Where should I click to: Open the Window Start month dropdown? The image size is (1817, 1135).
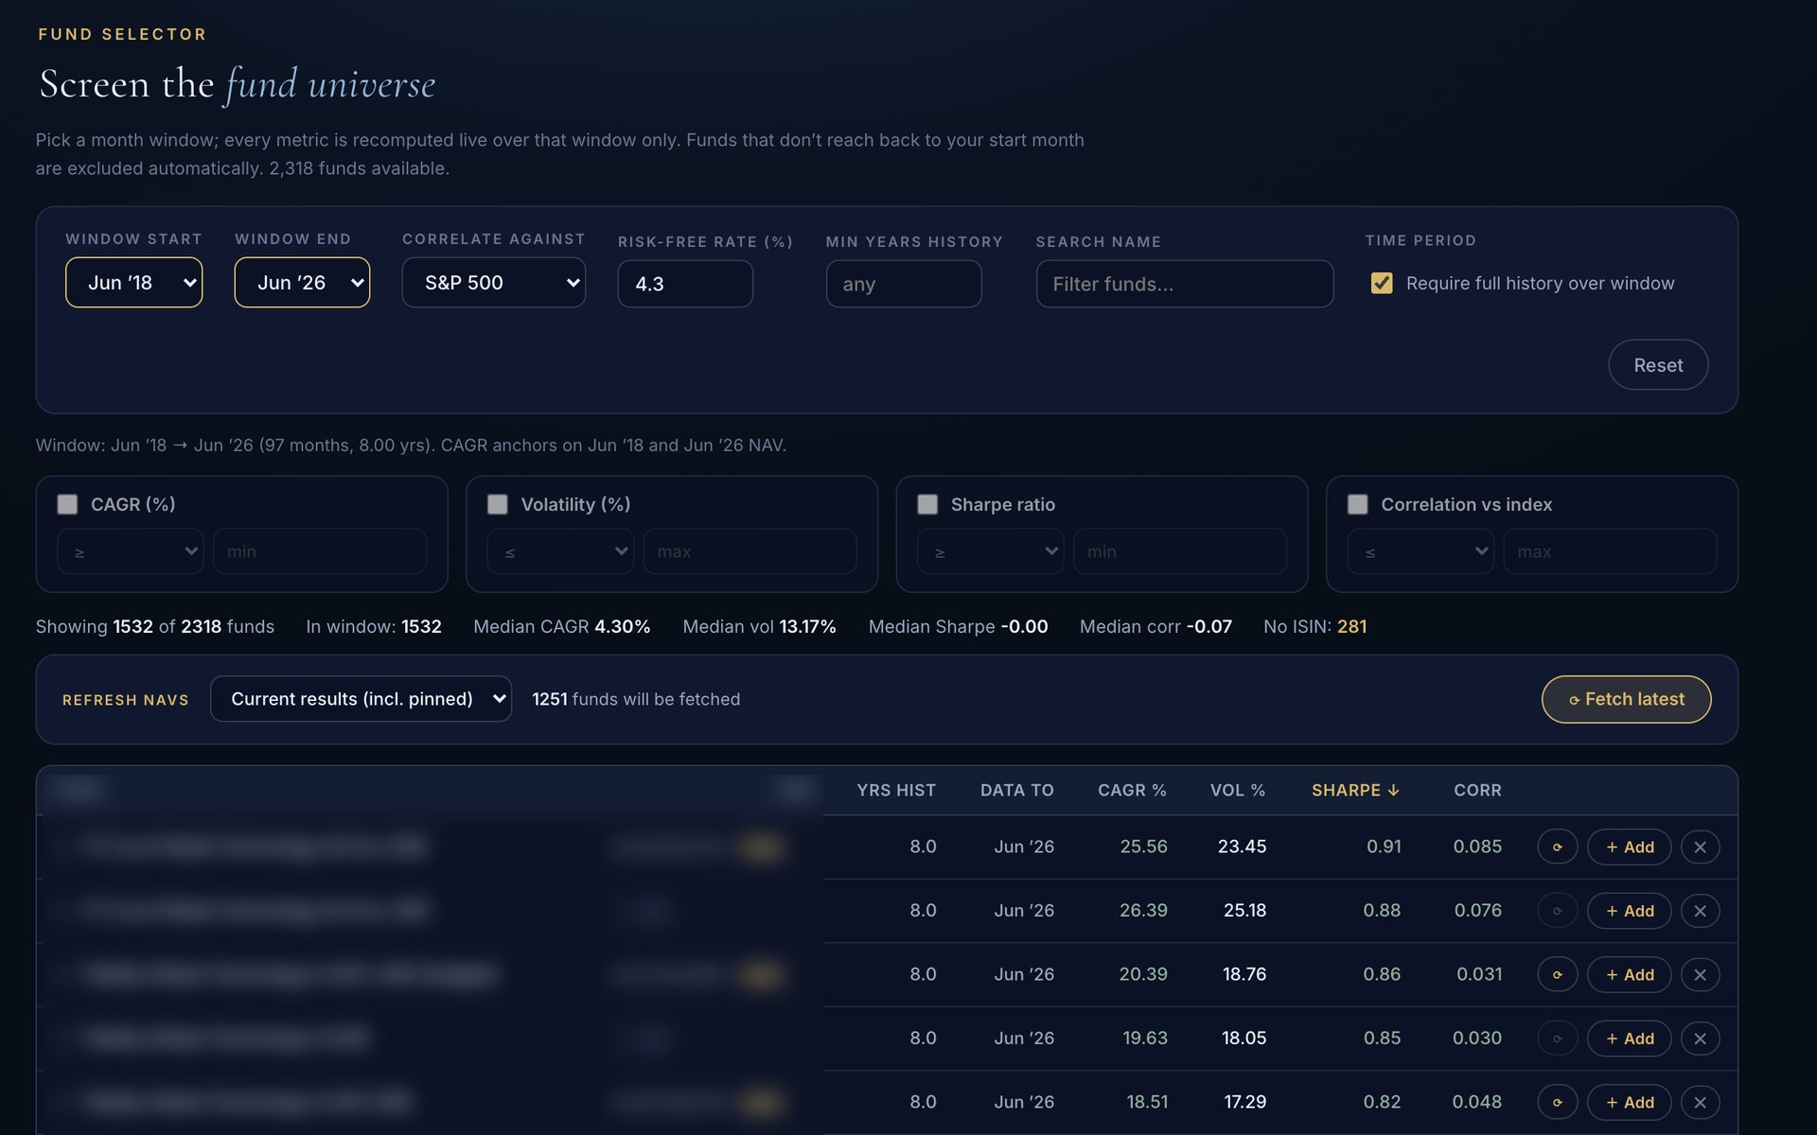[133, 282]
